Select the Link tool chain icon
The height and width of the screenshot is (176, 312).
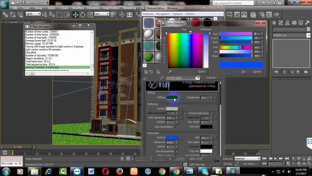click(5, 15)
